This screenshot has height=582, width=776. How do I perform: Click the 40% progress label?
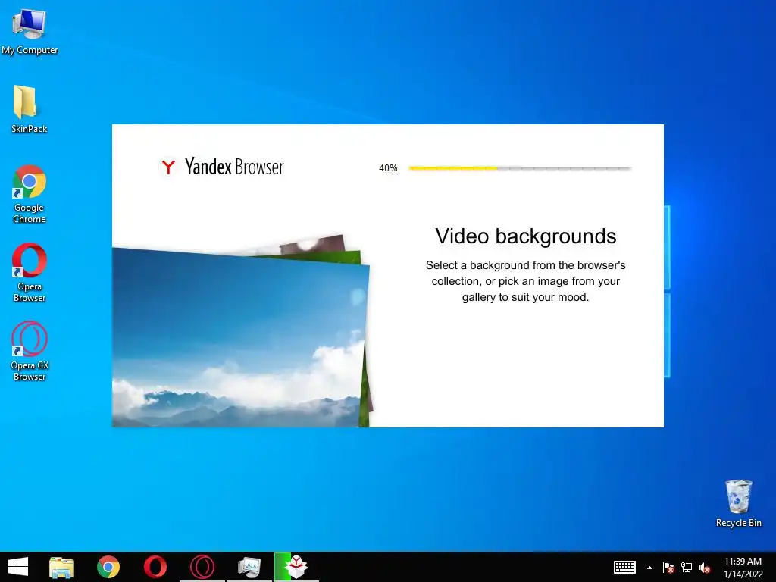[388, 168]
